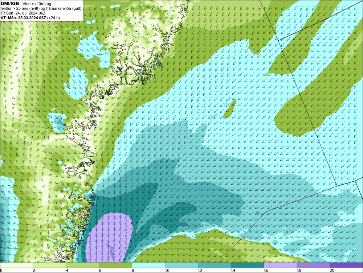Click the "IT: Sun. 24. 03. 2024 06Z" line
Screen dimensions: 363x273
(x=23, y=13)
